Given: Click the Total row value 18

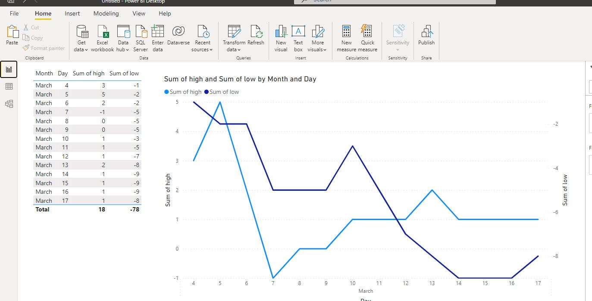Looking at the screenshot, I should coord(101,209).
